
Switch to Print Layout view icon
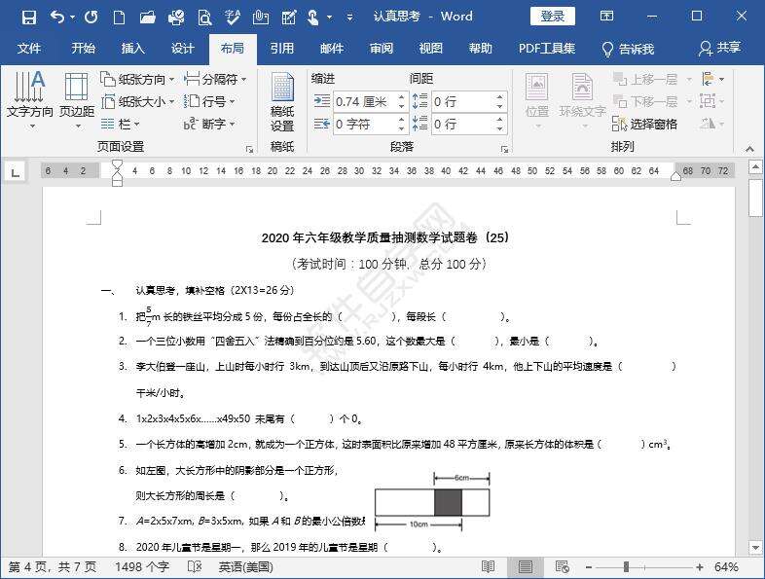(x=525, y=566)
